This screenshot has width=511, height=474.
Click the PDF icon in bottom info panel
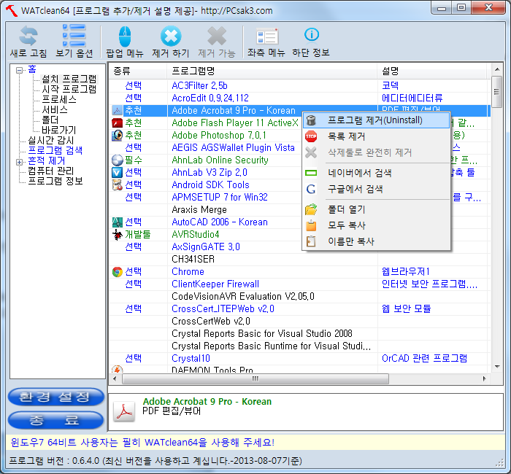pos(124,411)
